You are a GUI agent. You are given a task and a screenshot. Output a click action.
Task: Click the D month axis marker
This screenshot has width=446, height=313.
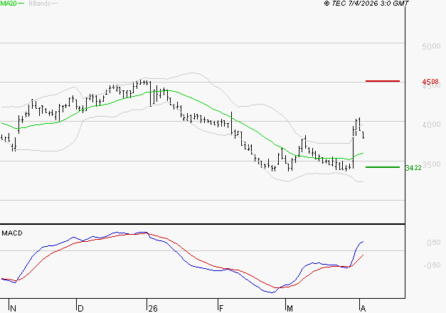(x=80, y=308)
